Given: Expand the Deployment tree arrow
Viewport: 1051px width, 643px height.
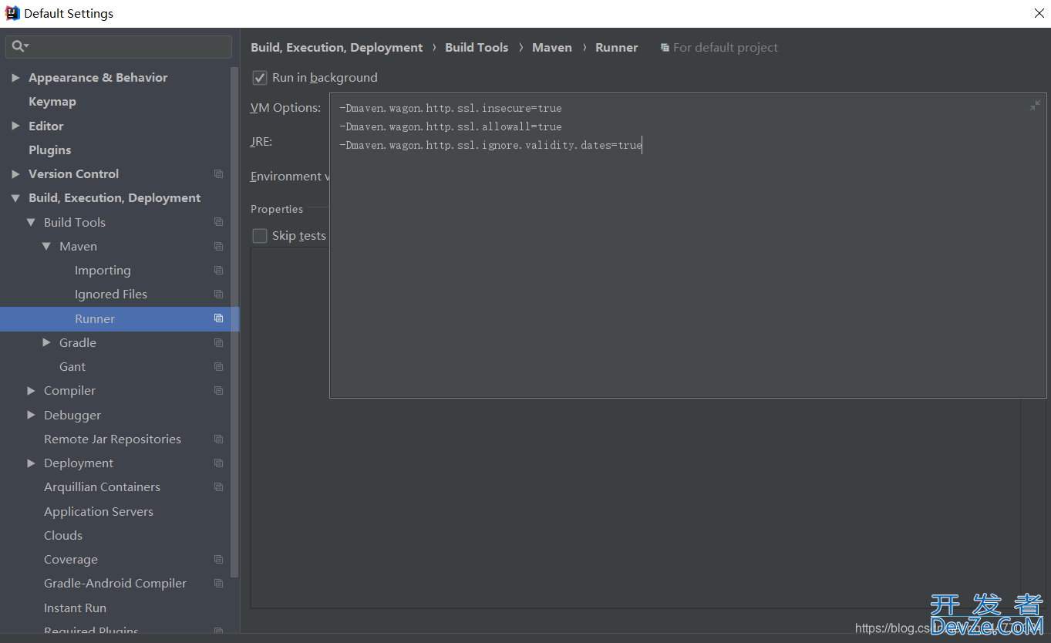Looking at the screenshot, I should click(x=31, y=463).
